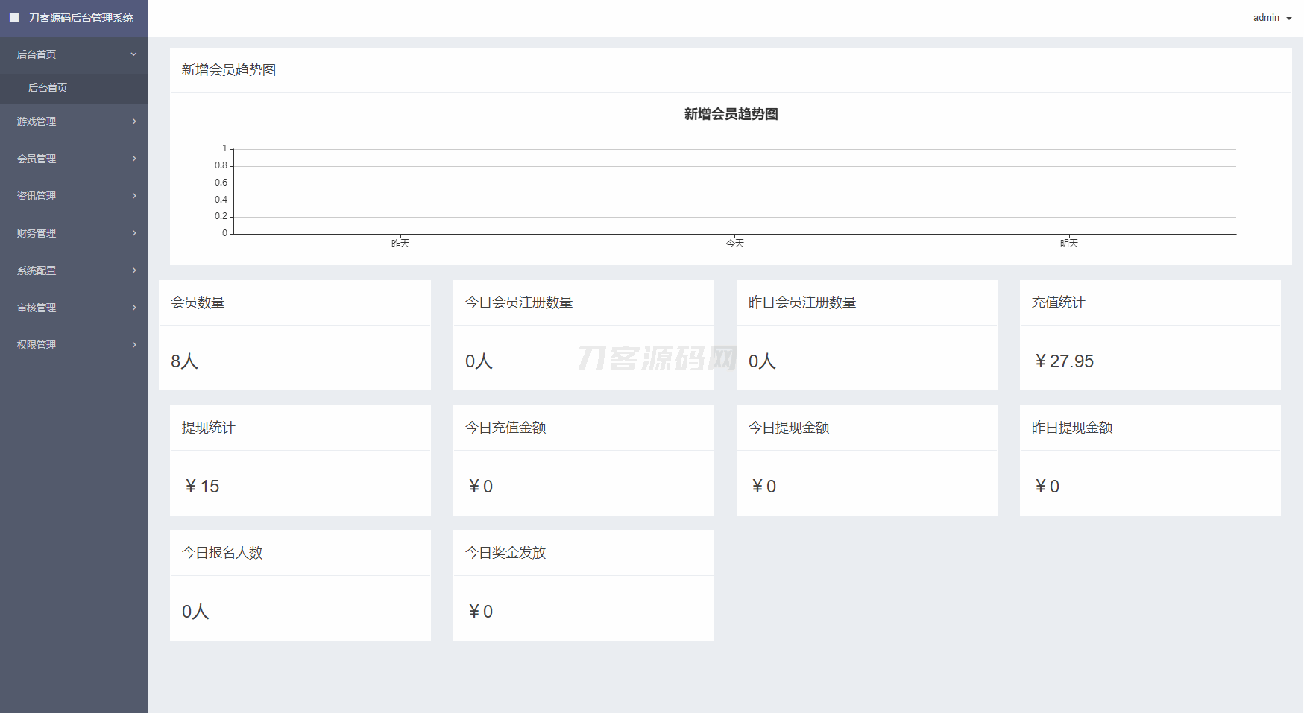Click the 明天 axis label on chart
Screen dimensions: 1304x713
1069,244
